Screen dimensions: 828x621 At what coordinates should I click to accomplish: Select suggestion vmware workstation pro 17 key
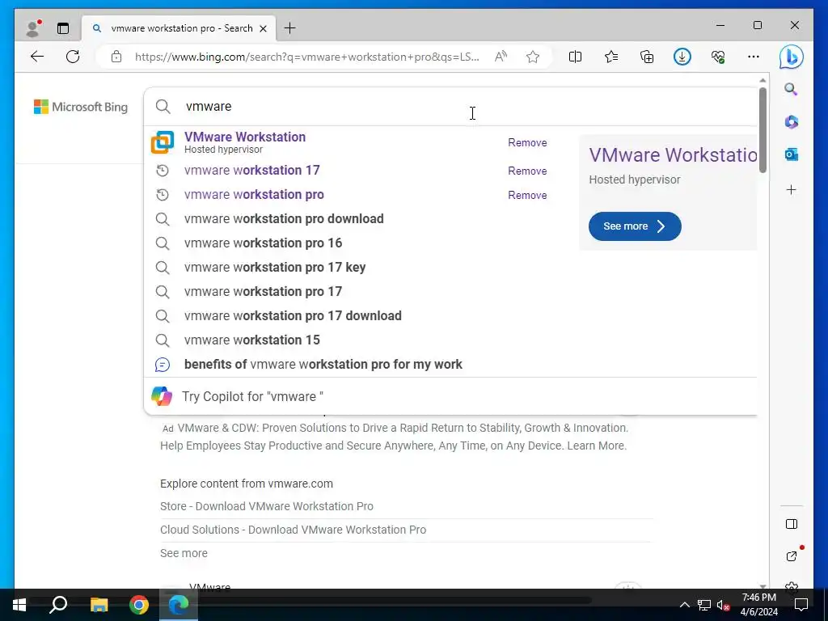[275, 267]
